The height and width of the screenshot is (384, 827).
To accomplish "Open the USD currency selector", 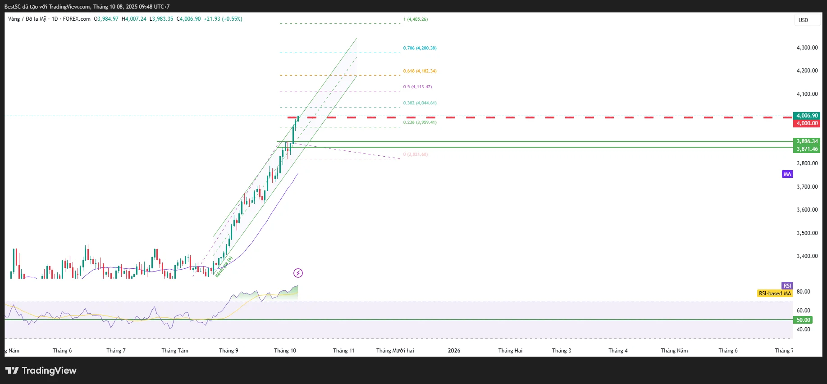I will click(803, 20).
